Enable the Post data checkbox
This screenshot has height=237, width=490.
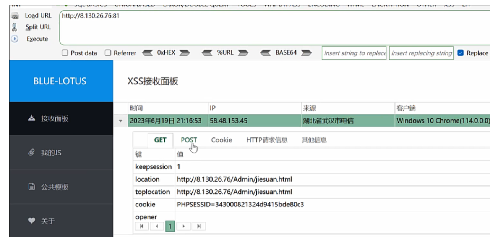tap(65, 53)
